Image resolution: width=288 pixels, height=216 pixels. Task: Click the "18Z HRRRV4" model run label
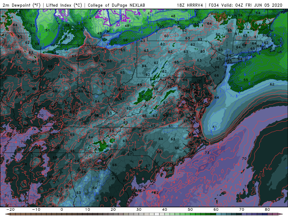coord(190,5)
